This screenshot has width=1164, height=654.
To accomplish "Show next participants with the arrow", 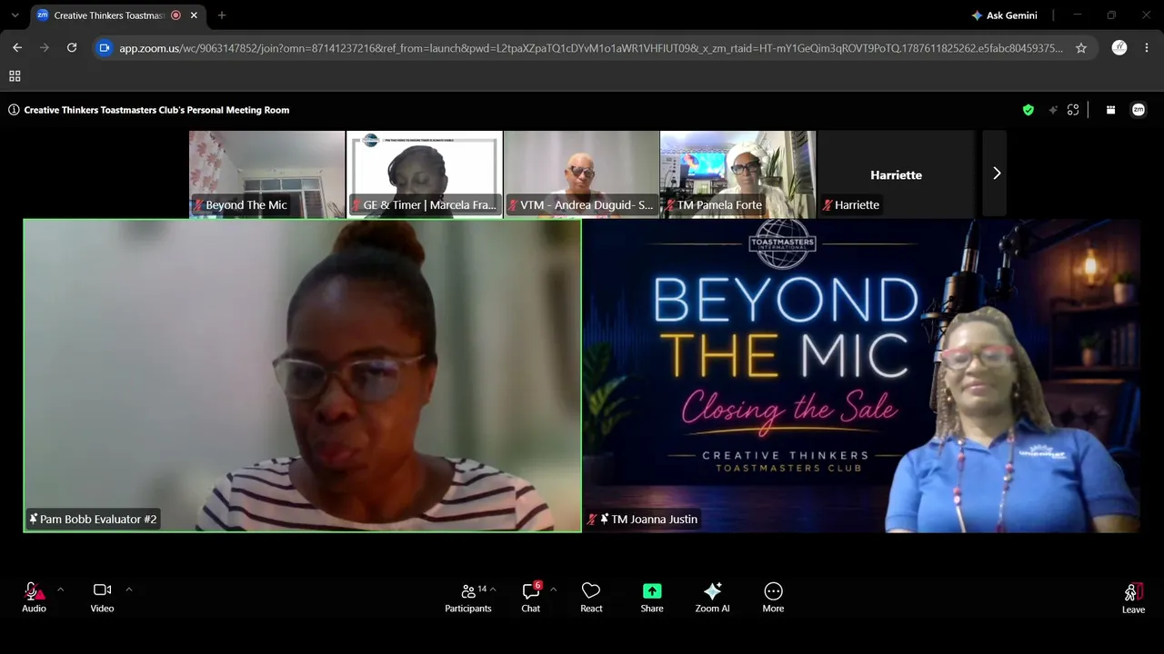I will 996,173.
